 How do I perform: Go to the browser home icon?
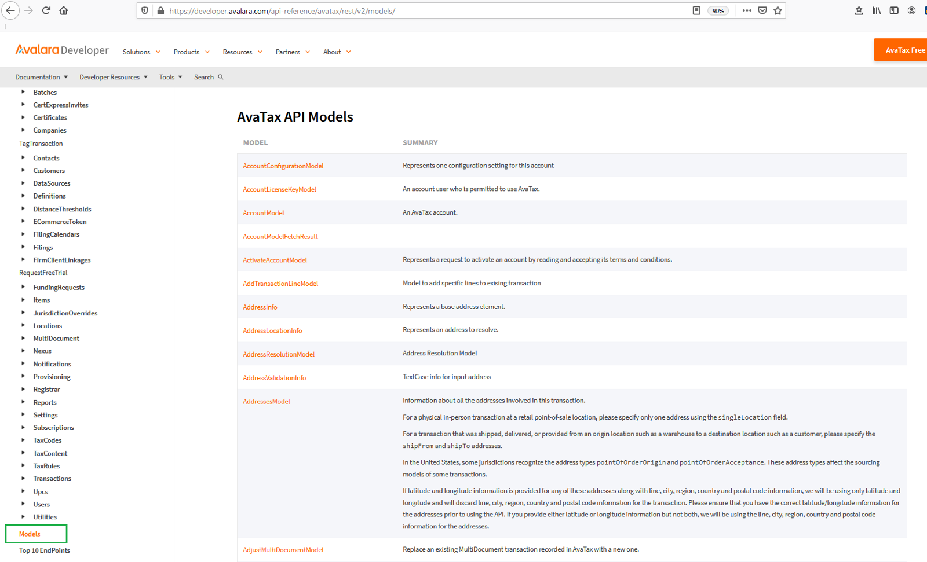(x=64, y=10)
